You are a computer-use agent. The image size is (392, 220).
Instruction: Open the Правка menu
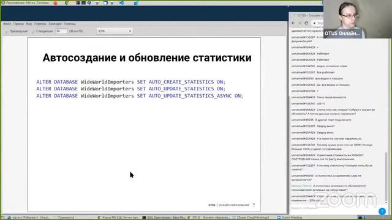coord(18,24)
